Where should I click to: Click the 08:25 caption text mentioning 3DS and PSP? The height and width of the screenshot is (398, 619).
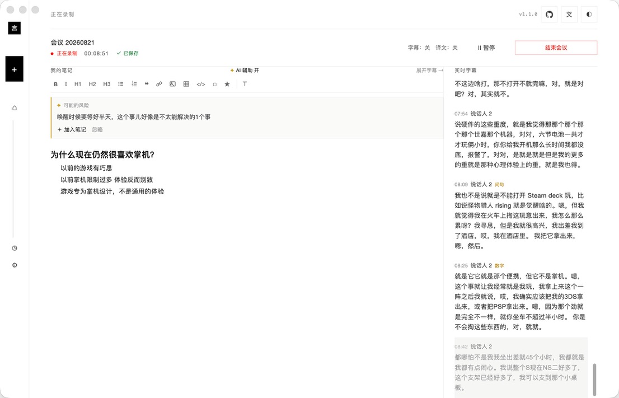tap(520, 302)
